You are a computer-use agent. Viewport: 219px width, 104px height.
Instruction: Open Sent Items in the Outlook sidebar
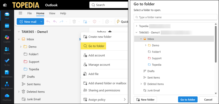pos(34,84)
